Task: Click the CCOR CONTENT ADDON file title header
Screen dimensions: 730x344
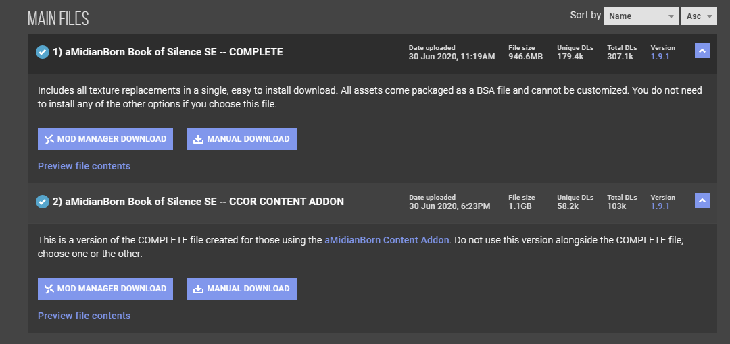Action: pos(198,201)
